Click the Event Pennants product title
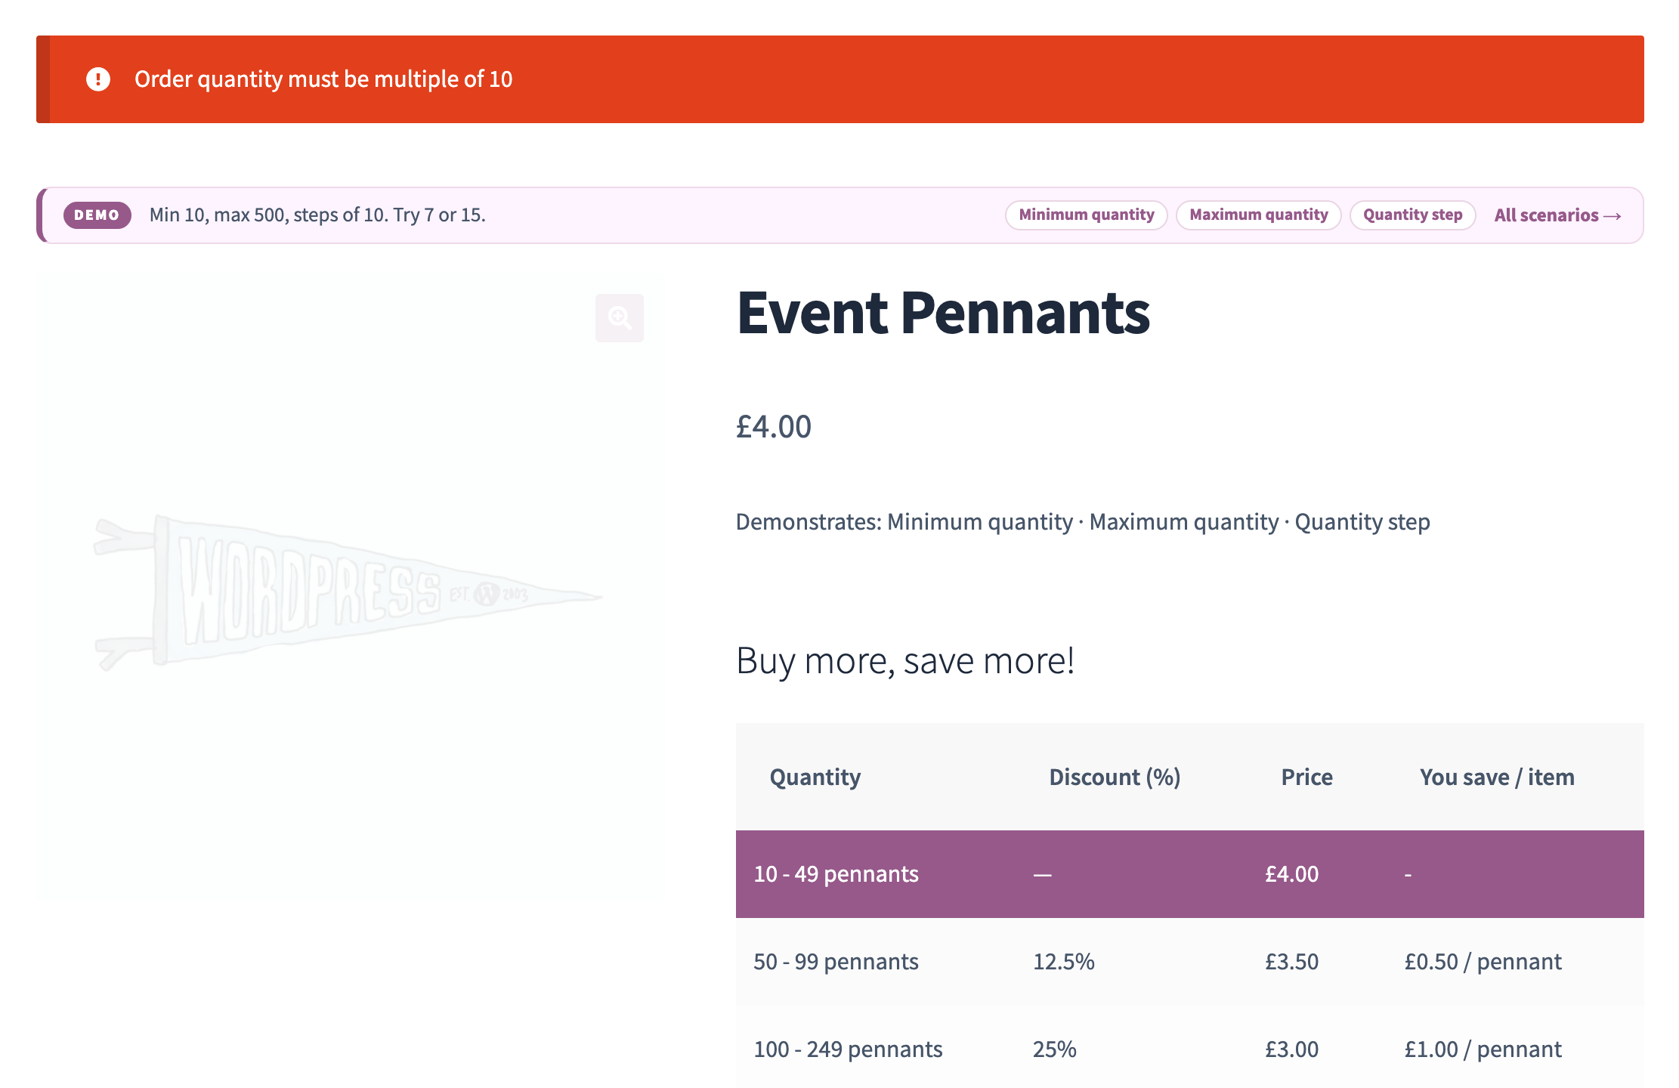Screen dimensions: 1679x1088 coord(943,313)
